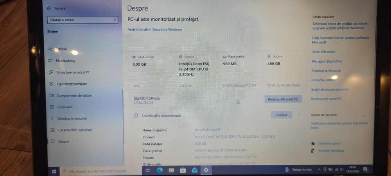Open 'Setări BitLocker' link

pos(323,52)
